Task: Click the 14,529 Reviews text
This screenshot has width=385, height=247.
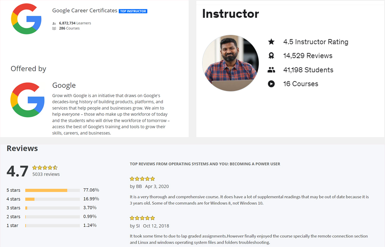Action: point(308,56)
